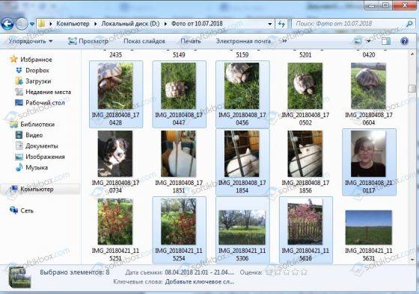The height and width of the screenshot is (294, 419).
Task: Expand the Упорядочить dropdown menu
Action: coord(30,41)
